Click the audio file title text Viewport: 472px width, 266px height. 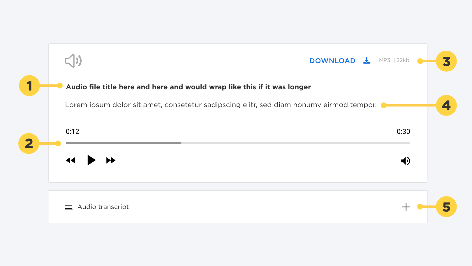(x=189, y=87)
